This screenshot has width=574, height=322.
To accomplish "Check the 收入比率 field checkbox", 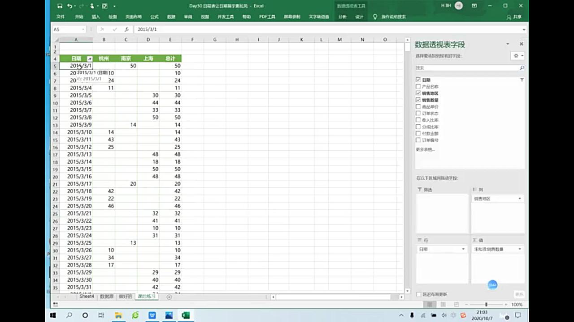I will [x=418, y=120].
